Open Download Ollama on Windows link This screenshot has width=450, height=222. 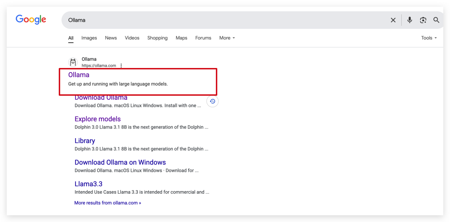pyautogui.click(x=120, y=162)
